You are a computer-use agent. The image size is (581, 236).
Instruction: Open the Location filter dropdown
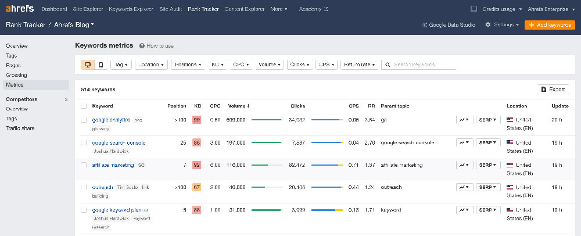pyautogui.click(x=151, y=65)
